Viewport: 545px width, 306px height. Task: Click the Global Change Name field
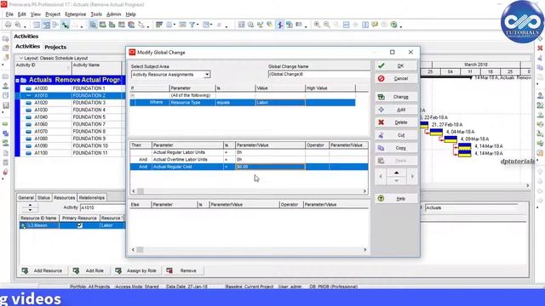pyautogui.click(x=319, y=74)
